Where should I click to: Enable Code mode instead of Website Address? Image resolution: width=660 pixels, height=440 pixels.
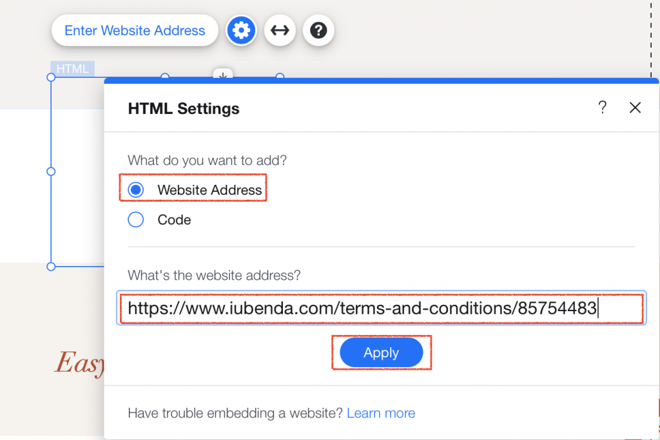coord(135,220)
